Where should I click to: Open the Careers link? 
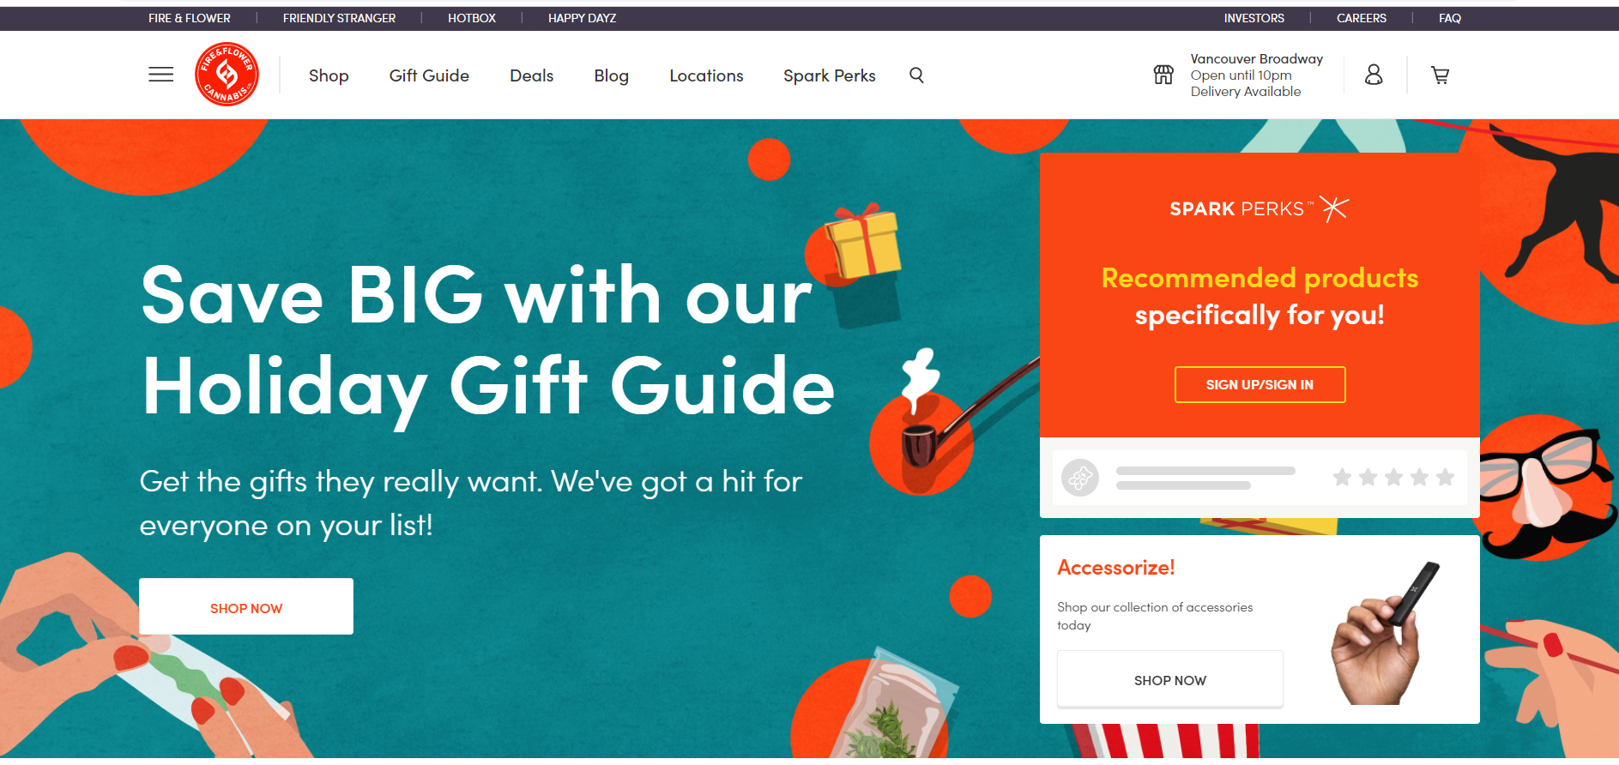tap(1362, 18)
